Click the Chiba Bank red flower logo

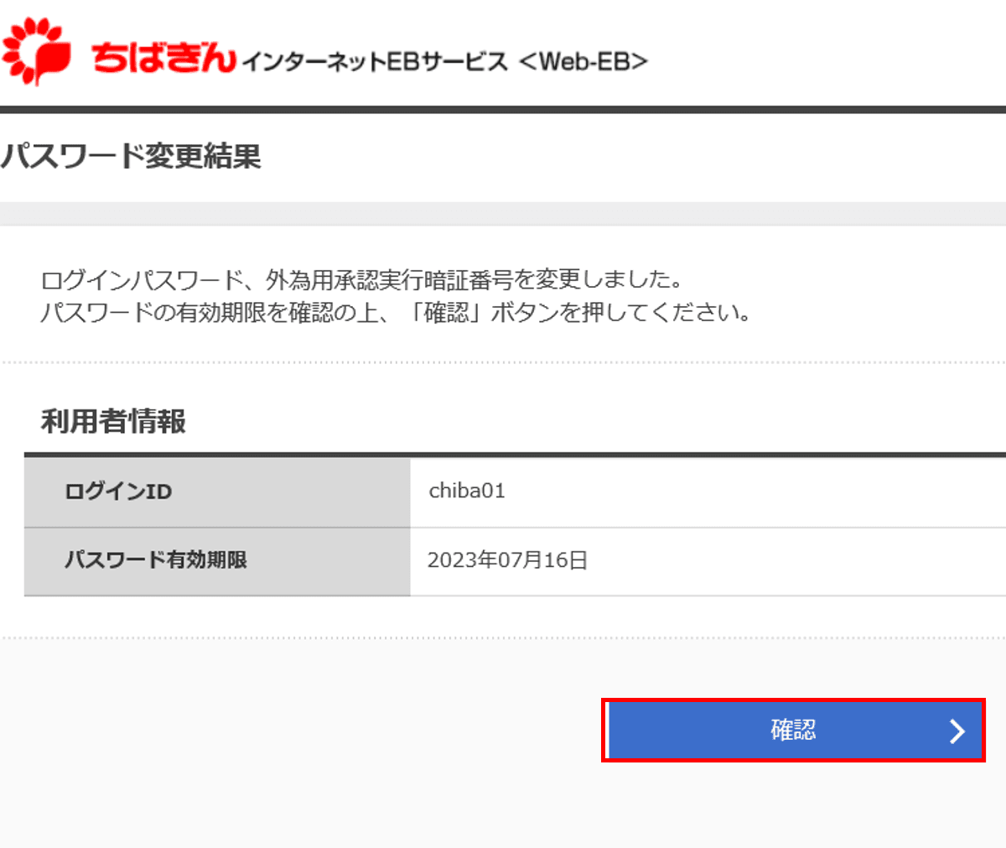[x=37, y=52]
